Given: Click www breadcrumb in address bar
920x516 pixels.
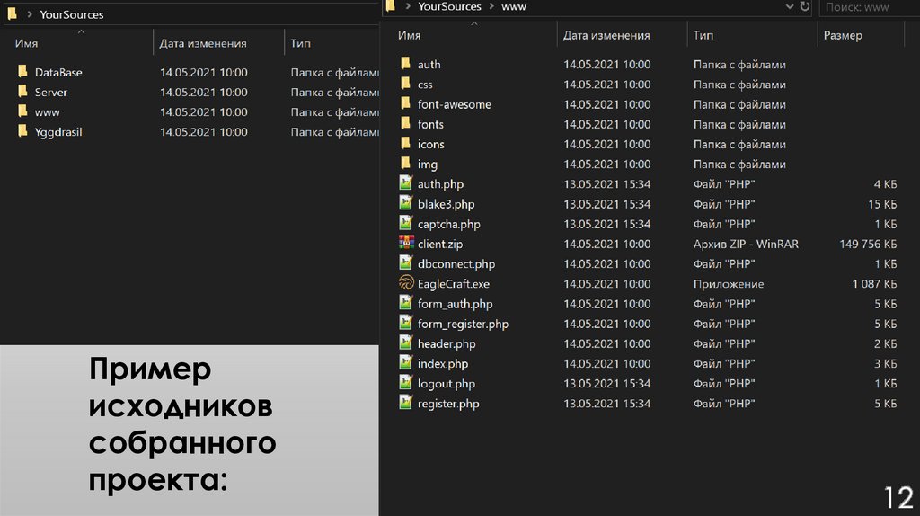Looking at the screenshot, I should pos(514,7).
